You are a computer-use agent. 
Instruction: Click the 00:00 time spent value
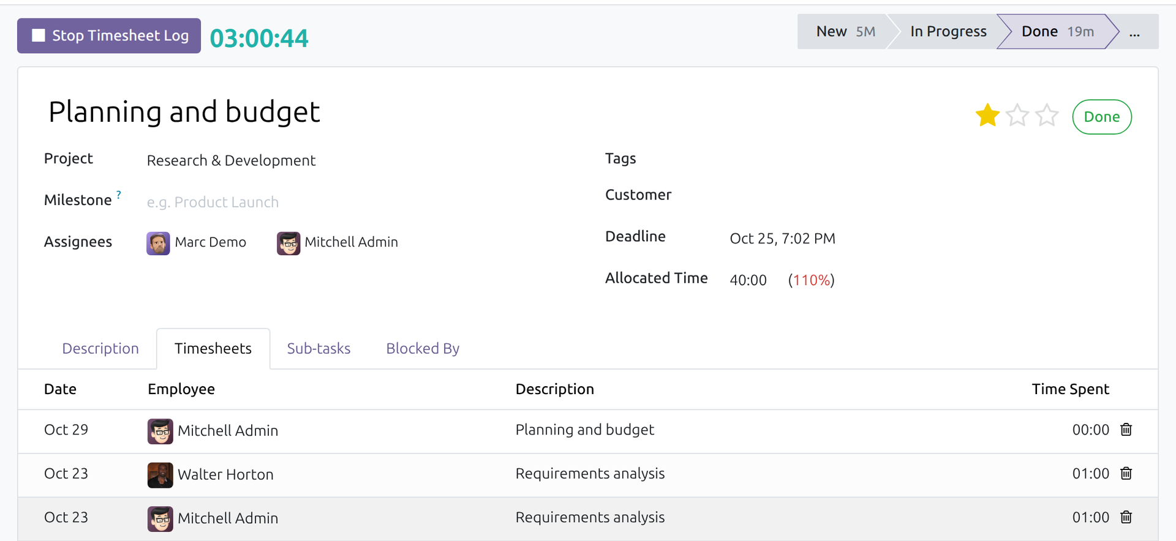tap(1090, 430)
